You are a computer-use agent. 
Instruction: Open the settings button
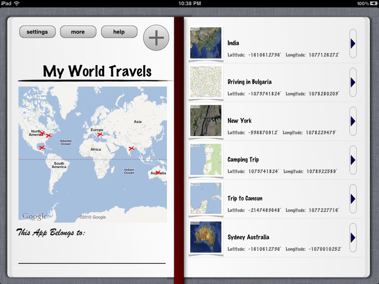tap(37, 32)
